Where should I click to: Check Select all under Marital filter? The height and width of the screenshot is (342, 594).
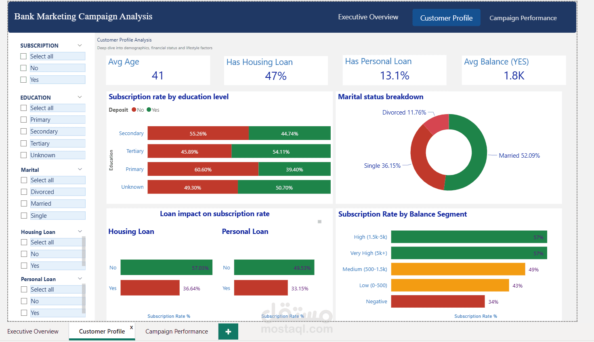pos(24,180)
